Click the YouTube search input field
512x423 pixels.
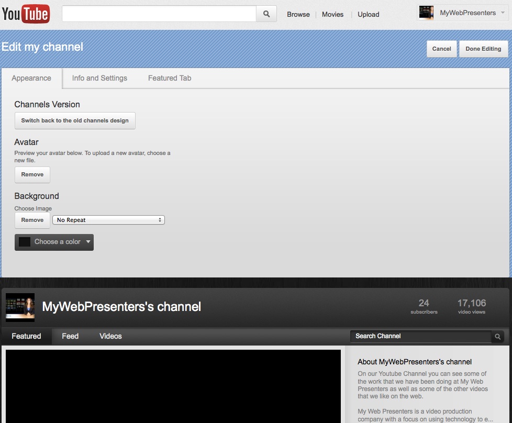pyautogui.click(x=159, y=14)
